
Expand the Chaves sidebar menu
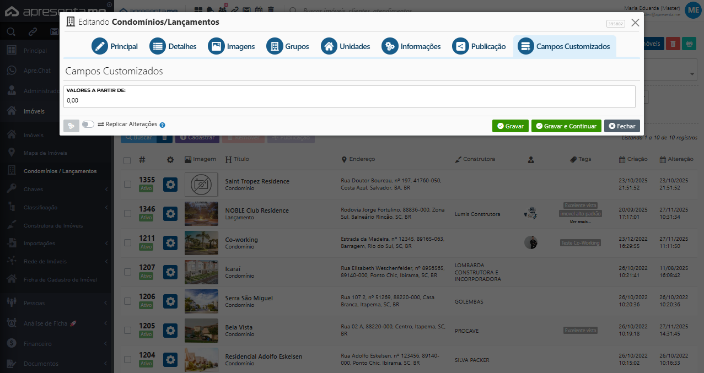pyautogui.click(x=55, y=189)
